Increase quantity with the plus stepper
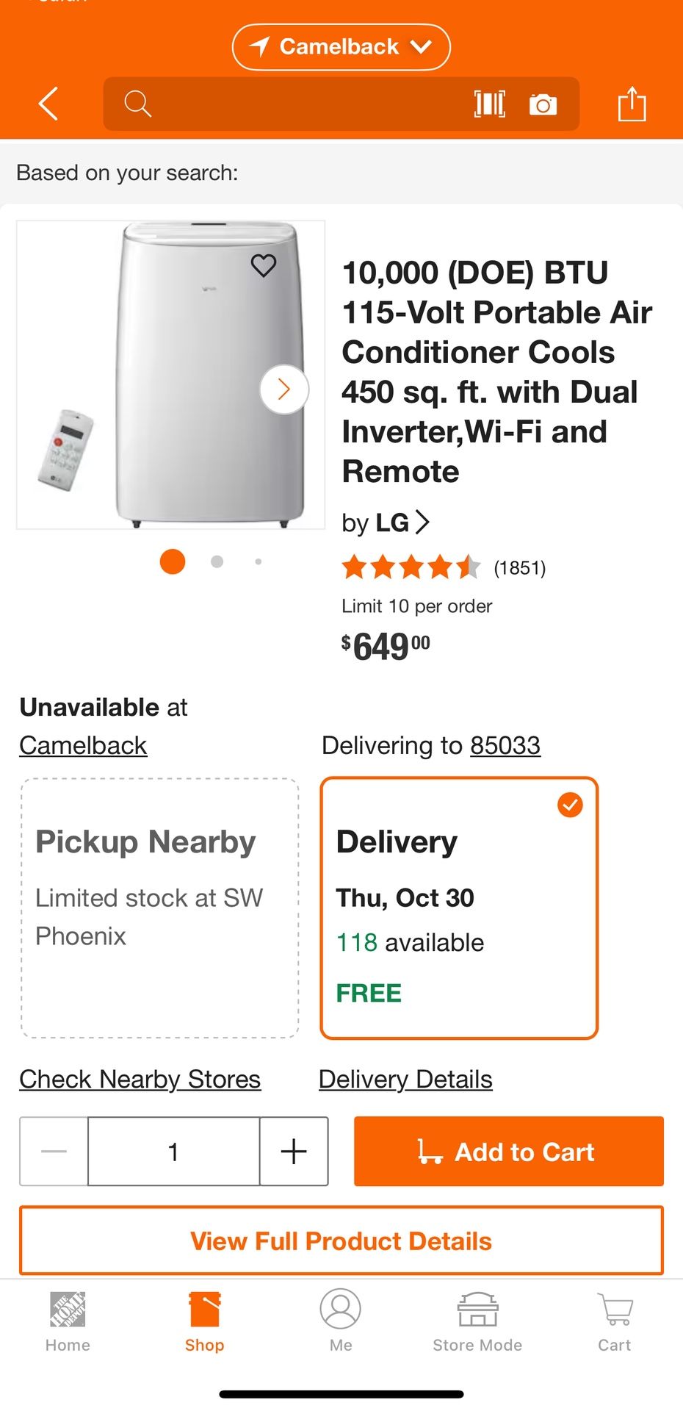683x1411 pixels. pos(293,1151)
